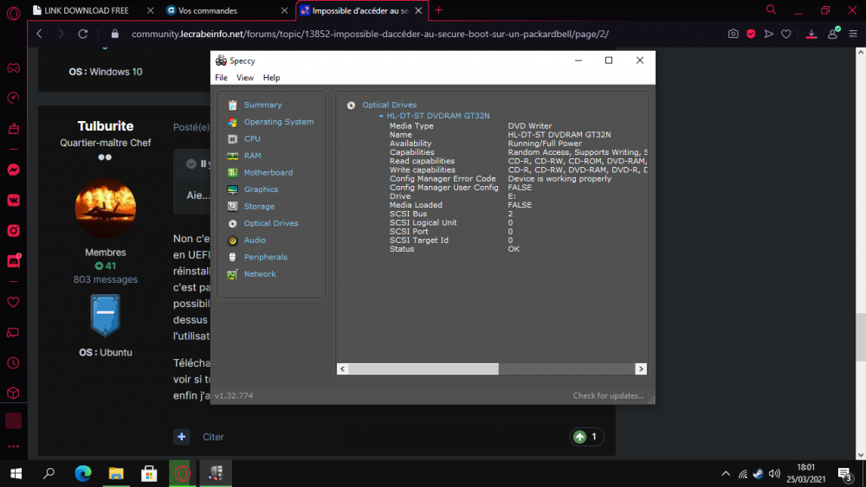Viewport: 866px width, 487px height.
Task: Close the Impossible d'accéder tab
Action: [418, 10]
